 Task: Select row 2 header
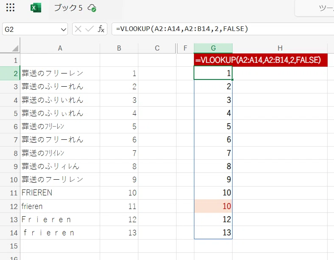click(x=10, y=73)
